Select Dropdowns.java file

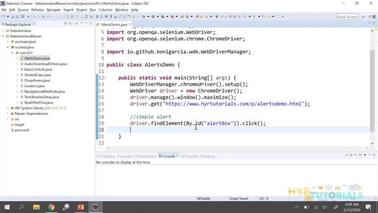(37, 80)
